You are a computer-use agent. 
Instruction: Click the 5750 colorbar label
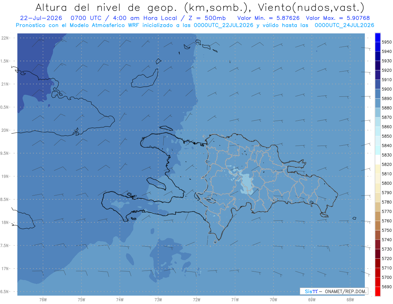point(386,230)
